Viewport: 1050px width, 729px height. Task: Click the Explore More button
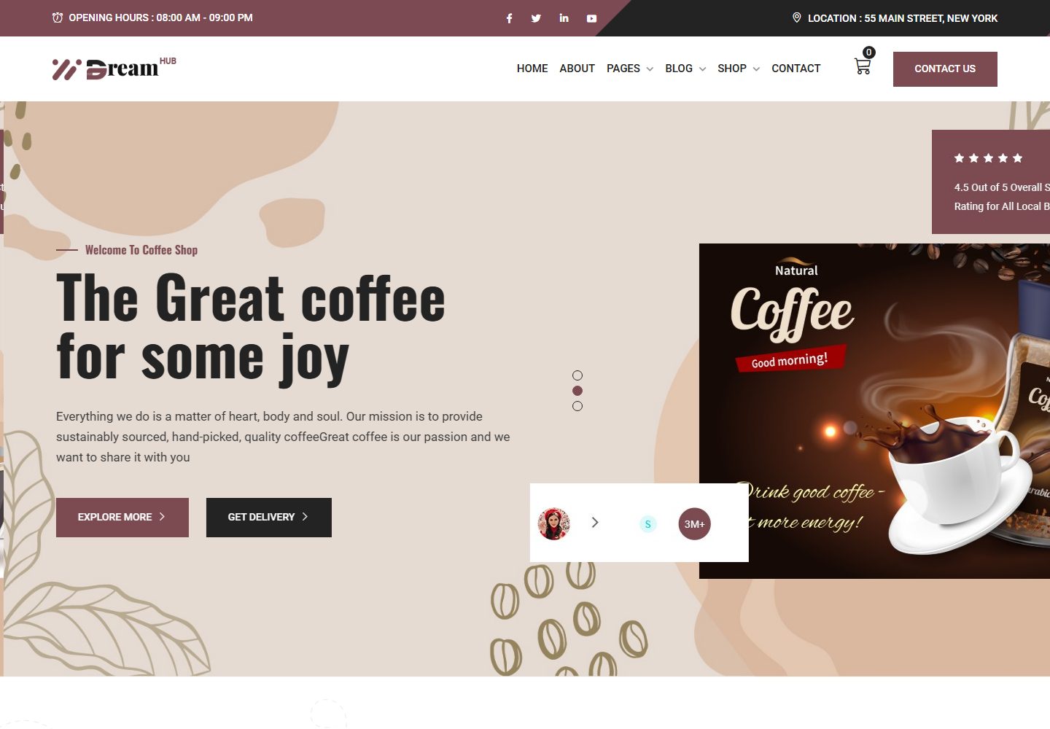122,518
